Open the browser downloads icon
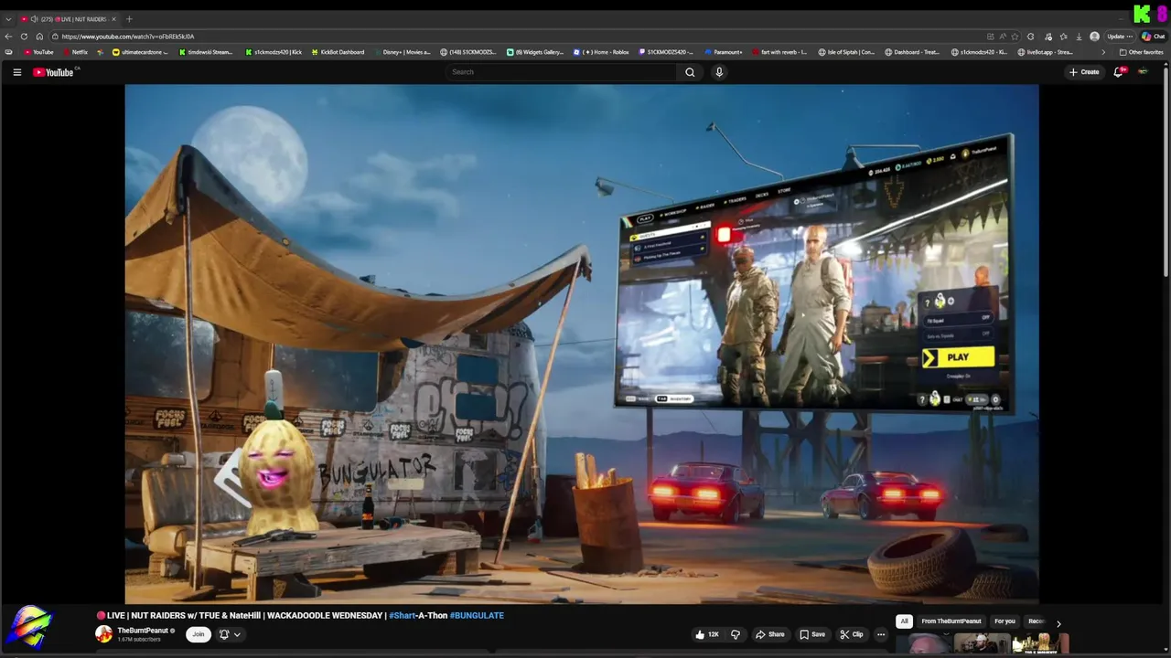The image size is (1171, 658). click(x=1079, y=37)
